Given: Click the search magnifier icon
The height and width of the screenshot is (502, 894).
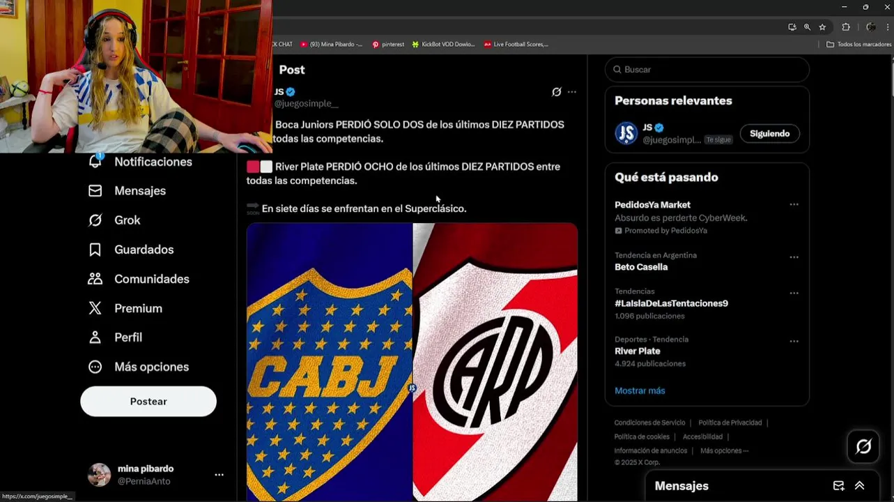Looking at the screenshot, I should pos(617,70).
